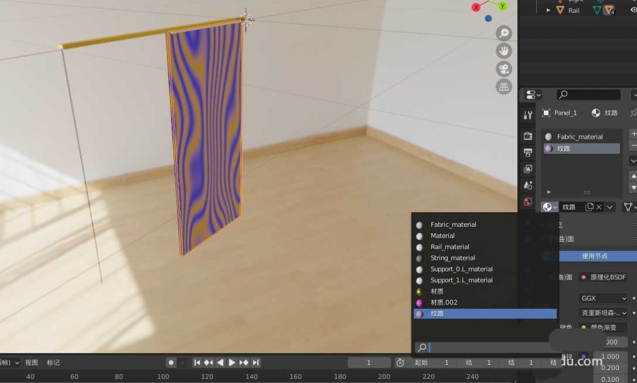637x383 pixels.
Task: Click the camera view icon in viewport
Action: point(504,68)
